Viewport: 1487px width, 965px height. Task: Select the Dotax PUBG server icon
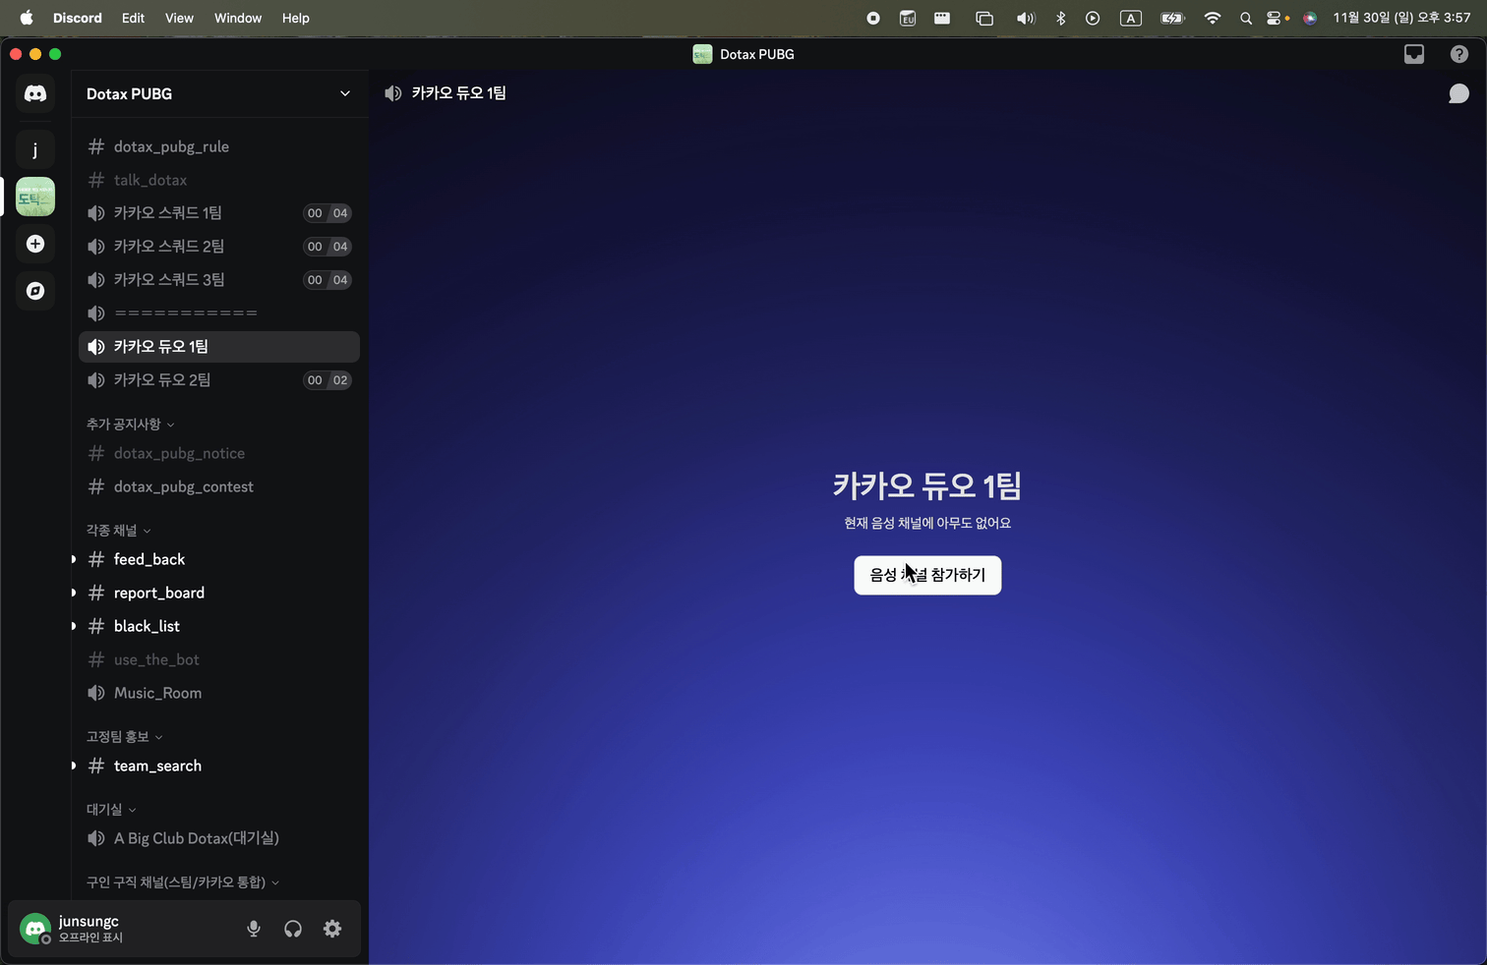pyautogui.click(x=35, y=197)
